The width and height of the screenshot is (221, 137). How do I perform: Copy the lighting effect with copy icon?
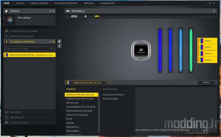tap(59, 41)
